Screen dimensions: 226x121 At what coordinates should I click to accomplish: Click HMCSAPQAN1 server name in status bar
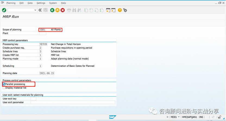point(189,117)
